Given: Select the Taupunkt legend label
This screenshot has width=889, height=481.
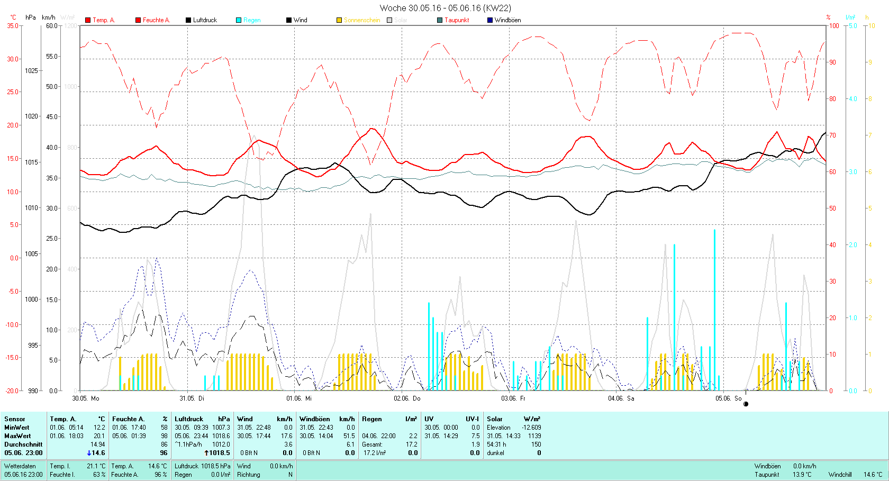Looking at the screenshot, I should click(x=457, y=20).
